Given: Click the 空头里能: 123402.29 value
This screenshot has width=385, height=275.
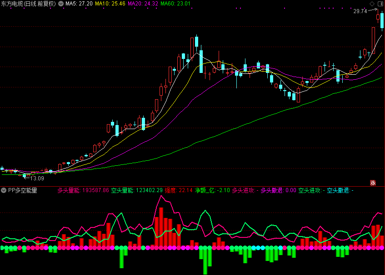Looking at the screenshot, I should click(x=137, y=190).
